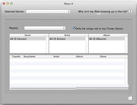Click the Song Name column header
Image resolution: width=137 pixels, height=105 pixels.
38,56
